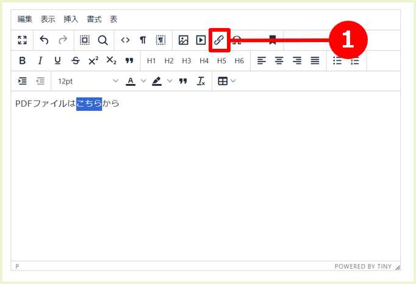Apply subscript formatting
The width and height of the screenshot is (416, 284).
[x=112, y=61]
